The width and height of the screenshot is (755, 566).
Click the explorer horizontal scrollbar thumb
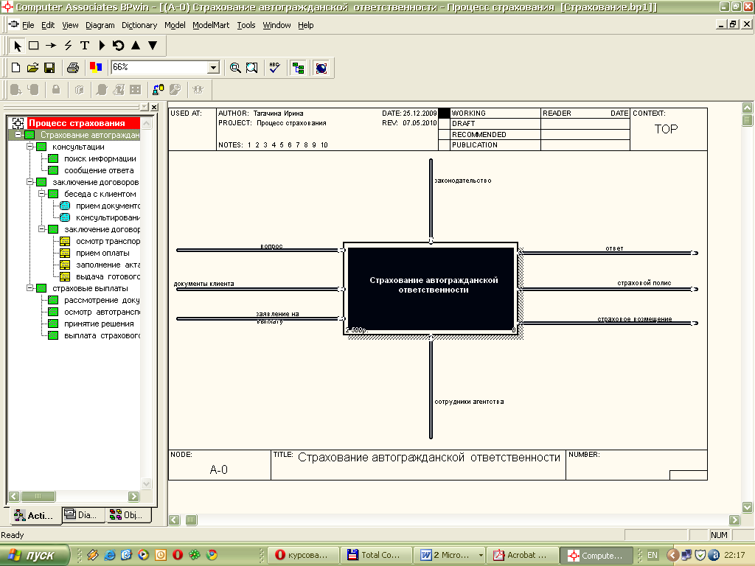click(x=38, y=496)
